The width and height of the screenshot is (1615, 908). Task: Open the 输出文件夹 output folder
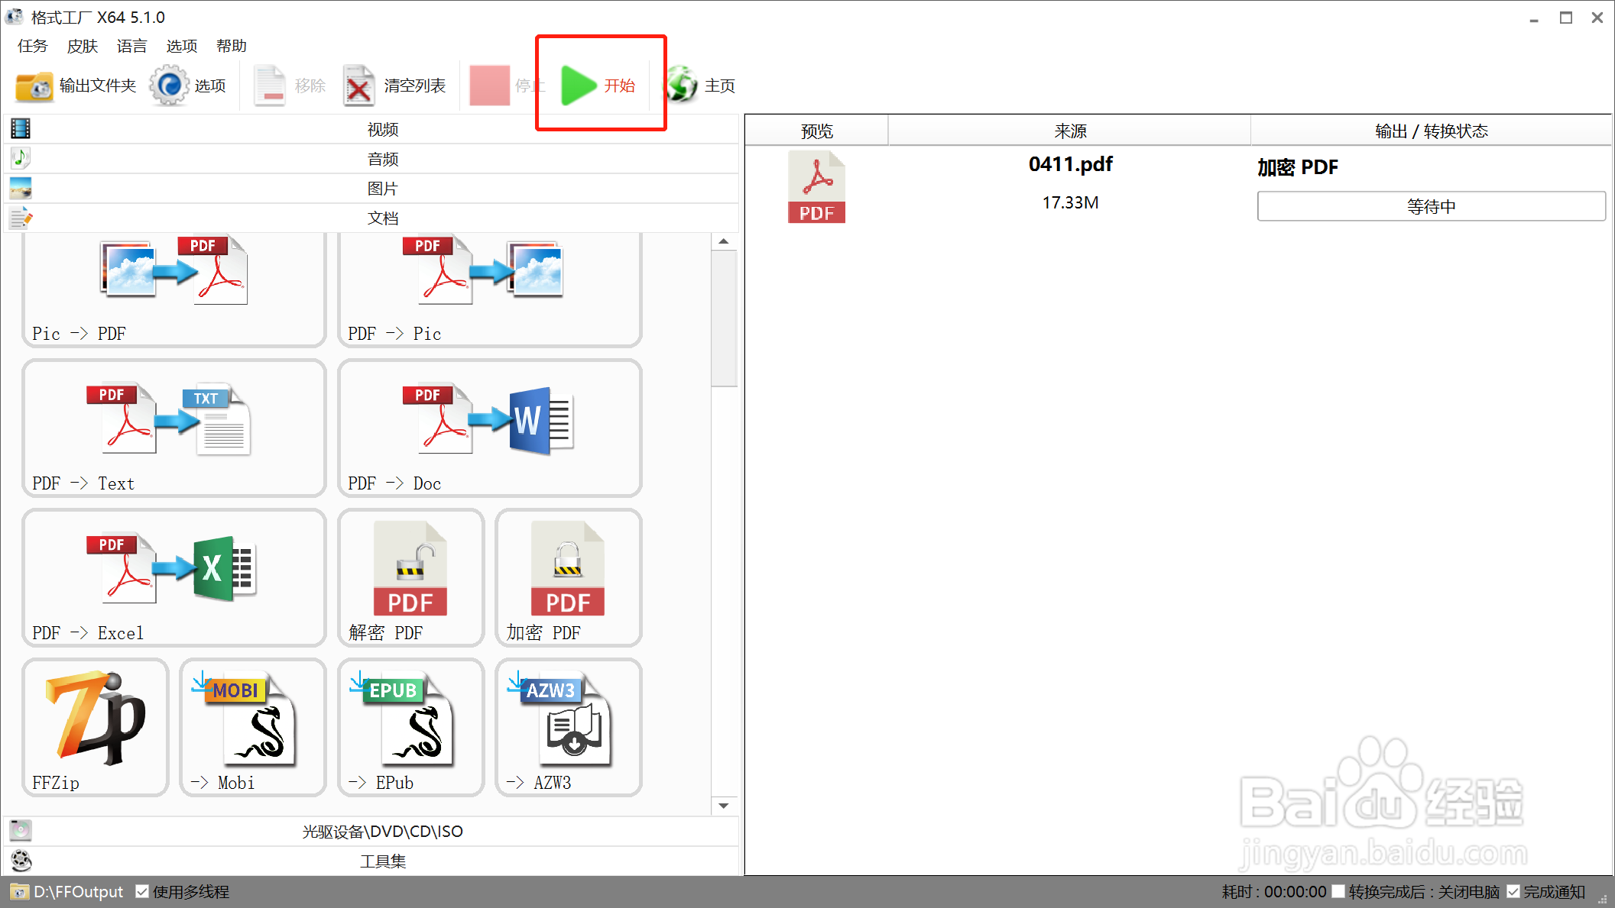click(x=76, y=86)
